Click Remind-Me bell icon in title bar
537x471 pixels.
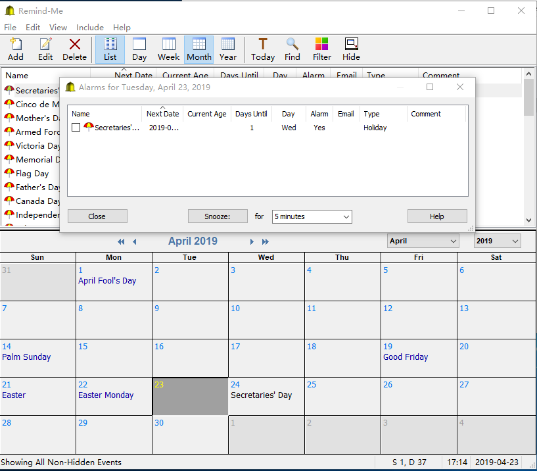coord(10,11)
